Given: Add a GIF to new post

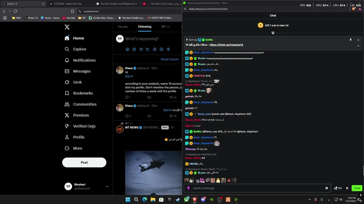Looking at the screenshot, I should pyautogui.click(x=134, y=49).
